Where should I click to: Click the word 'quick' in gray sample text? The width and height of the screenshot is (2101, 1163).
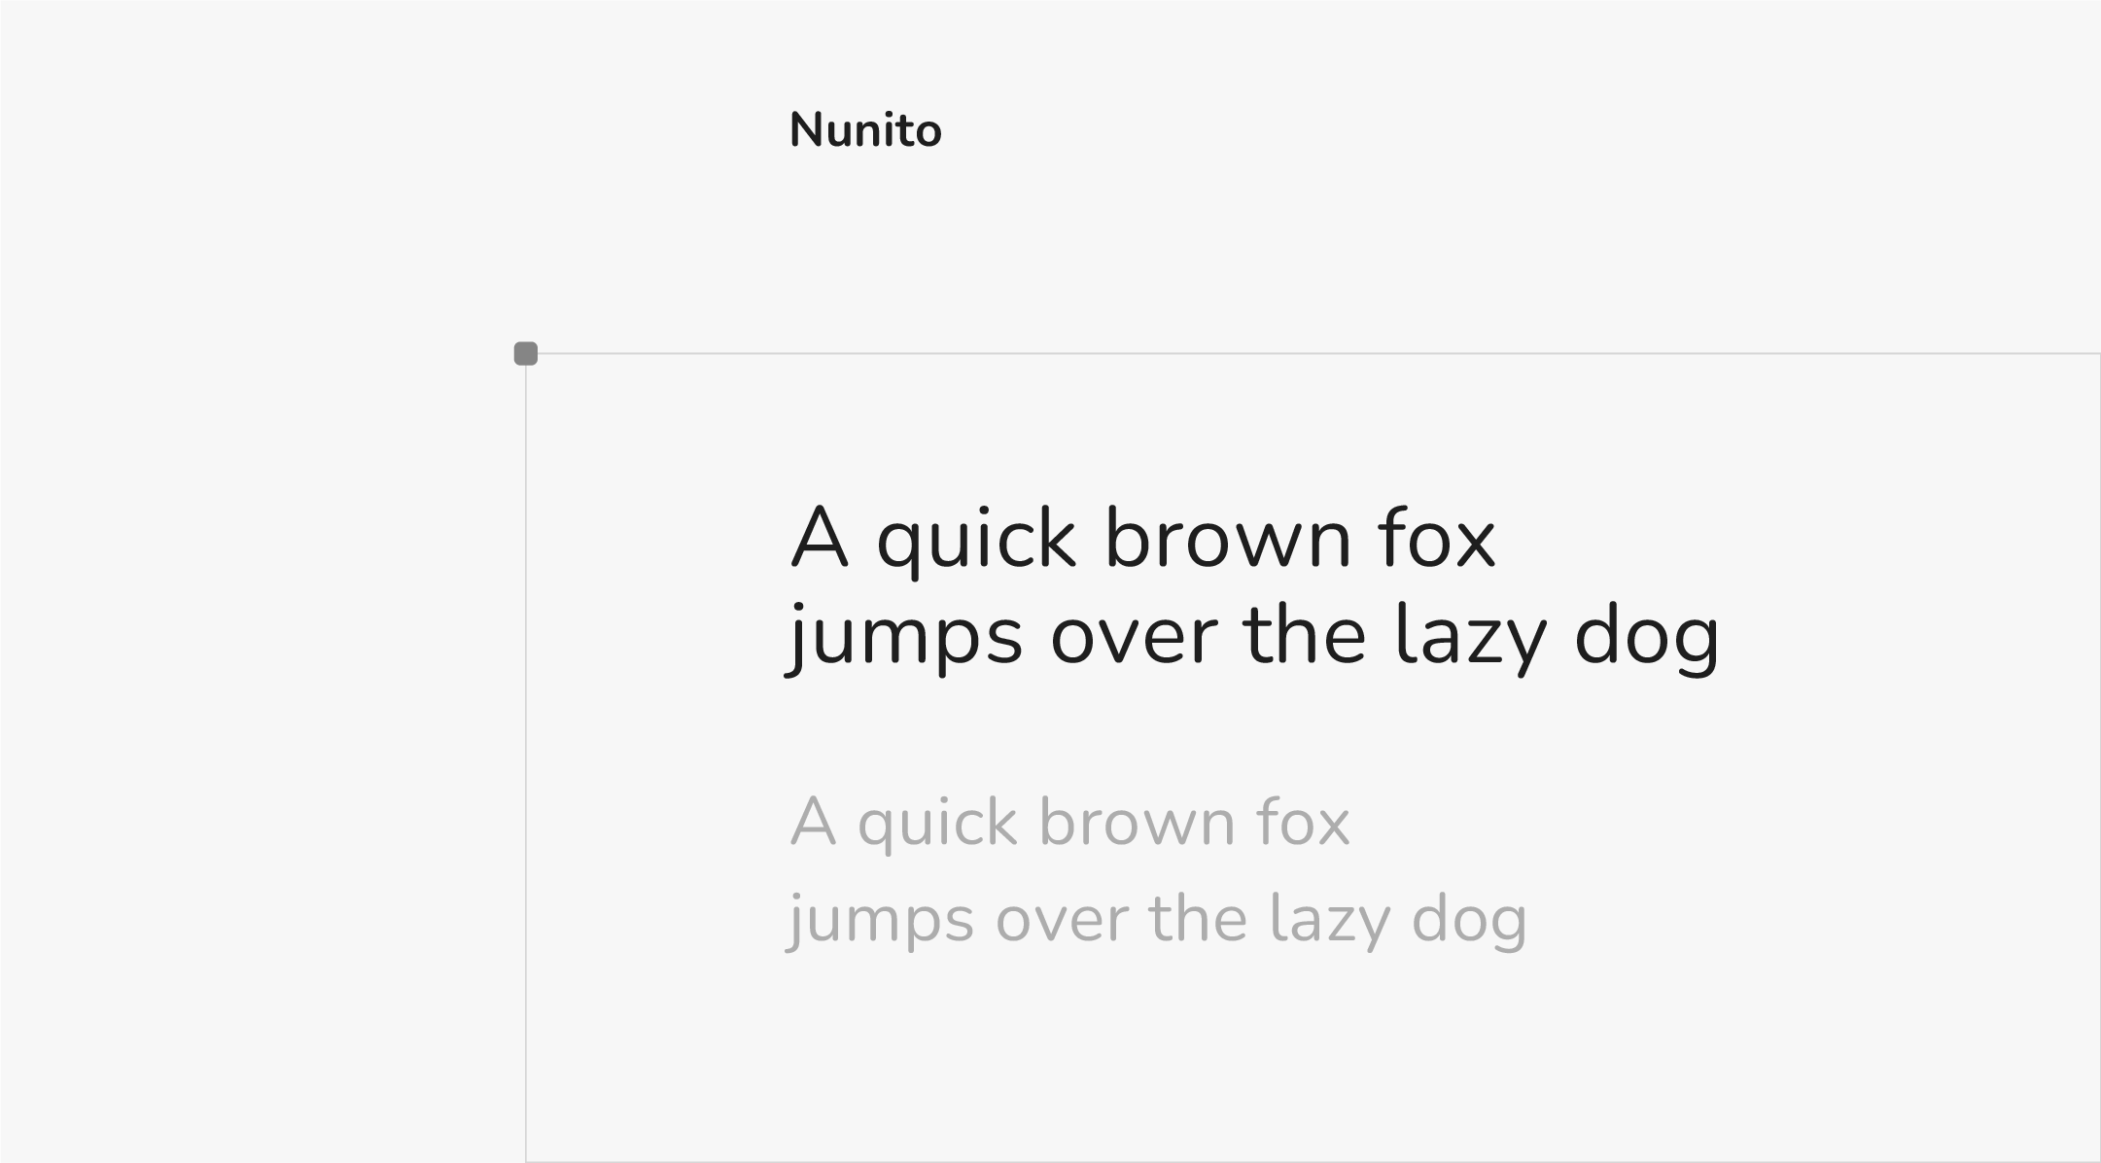click(936, 825)
